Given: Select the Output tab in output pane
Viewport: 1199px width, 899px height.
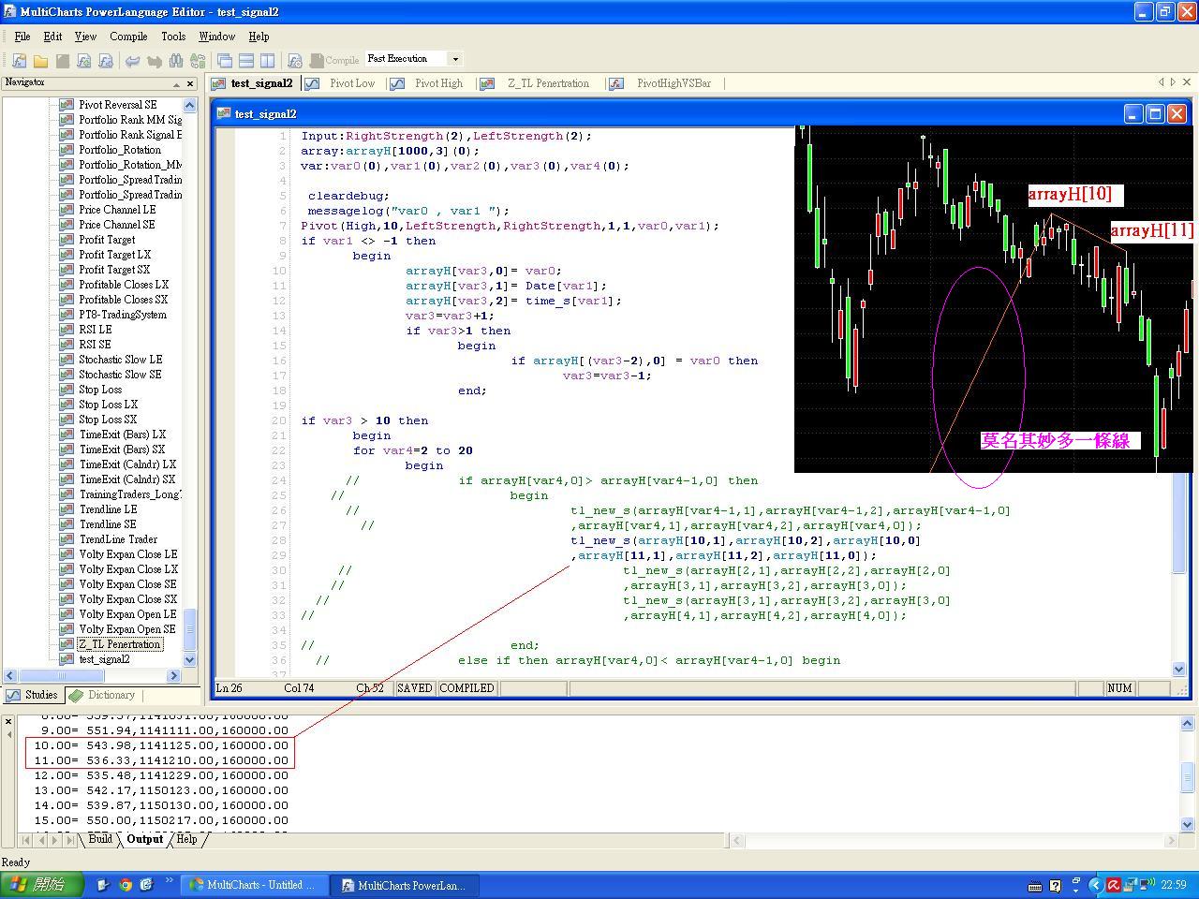Looking at the screenshot, I should tap(145, 839).
